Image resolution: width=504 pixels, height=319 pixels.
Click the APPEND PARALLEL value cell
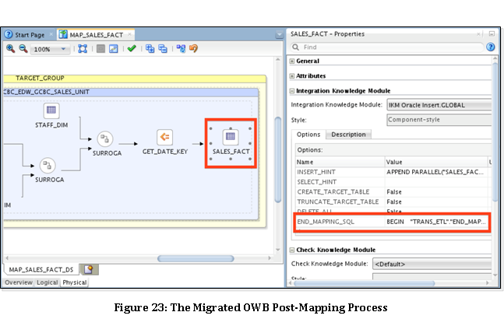click(x=436, y=172)
